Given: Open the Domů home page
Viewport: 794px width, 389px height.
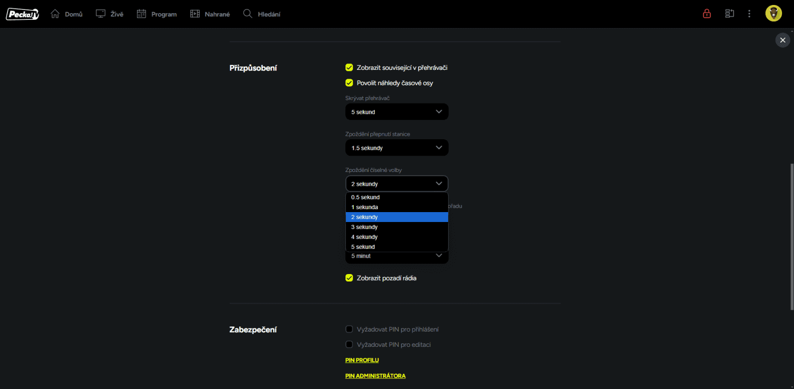Looking at the screenshot, I should [66, 14].
